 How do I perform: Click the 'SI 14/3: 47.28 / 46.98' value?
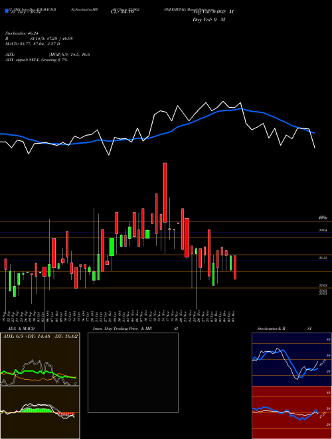click(52, 39)
